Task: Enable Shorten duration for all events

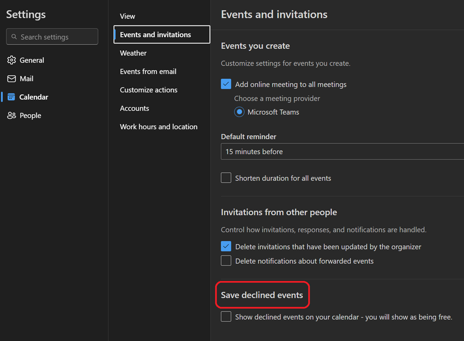Action: [226, 178]
